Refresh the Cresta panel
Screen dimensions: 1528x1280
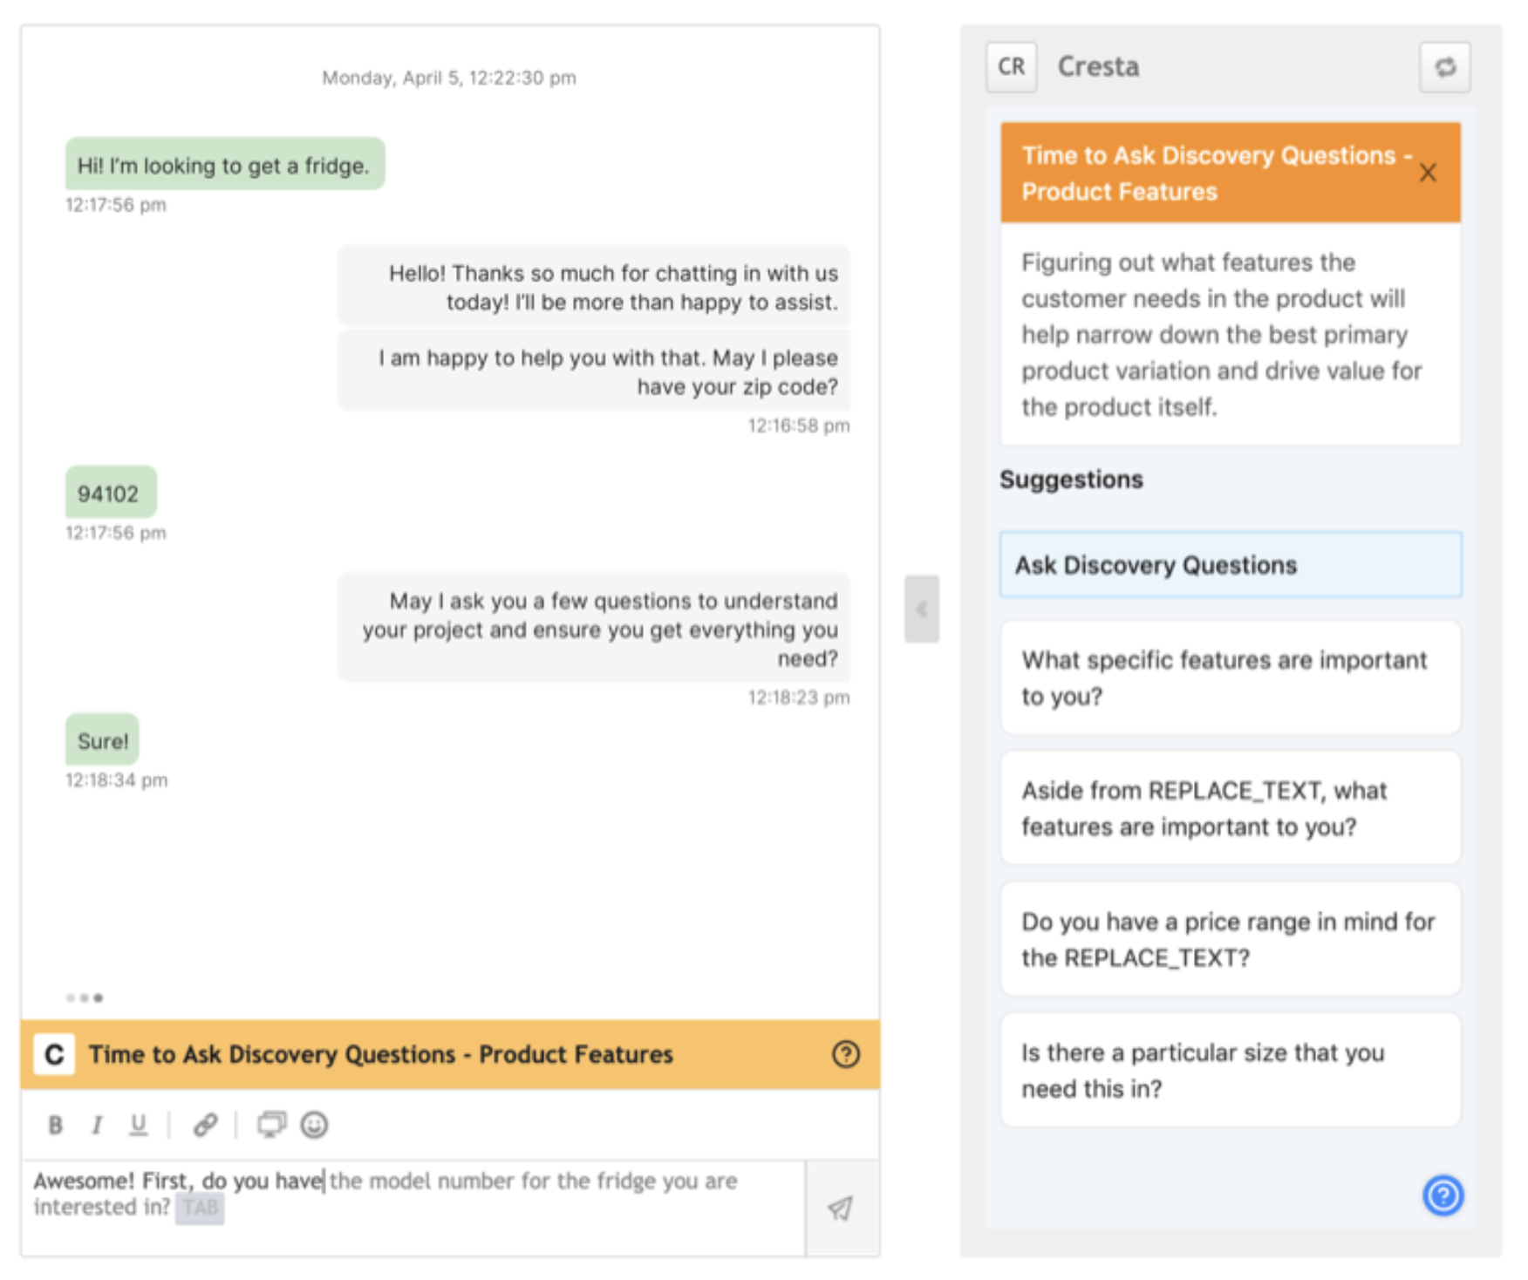point(1444,66)
